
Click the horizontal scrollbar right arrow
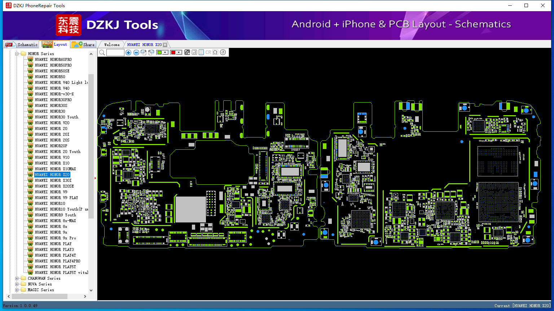tap(85, 296)
